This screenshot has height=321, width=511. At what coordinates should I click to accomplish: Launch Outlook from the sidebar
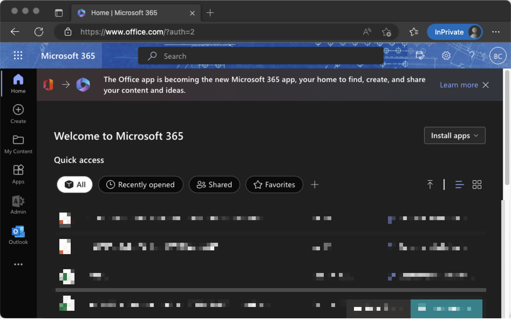click(18, 235)
